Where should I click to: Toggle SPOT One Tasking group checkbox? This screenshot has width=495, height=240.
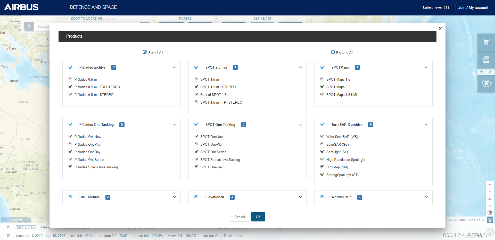click(x=196, y=125)
